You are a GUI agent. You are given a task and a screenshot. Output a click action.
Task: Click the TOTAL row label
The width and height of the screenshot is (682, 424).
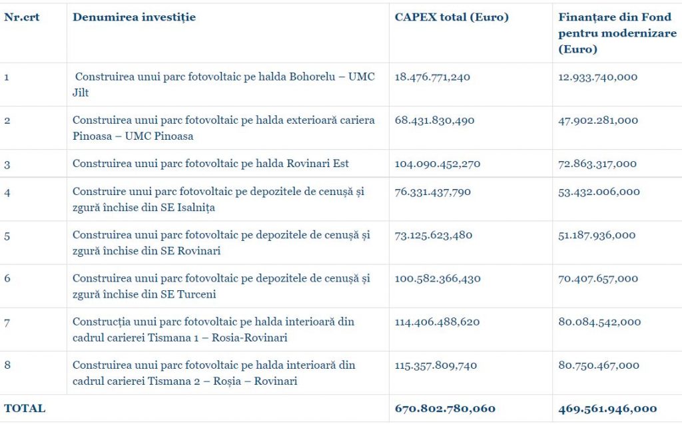25,408
